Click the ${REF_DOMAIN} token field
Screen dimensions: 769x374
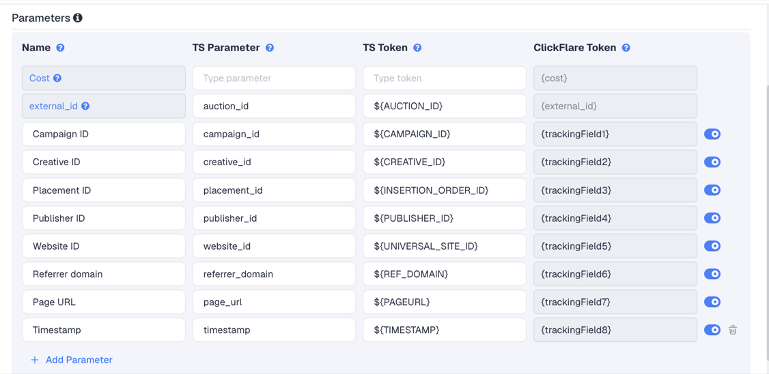[445, 274]
